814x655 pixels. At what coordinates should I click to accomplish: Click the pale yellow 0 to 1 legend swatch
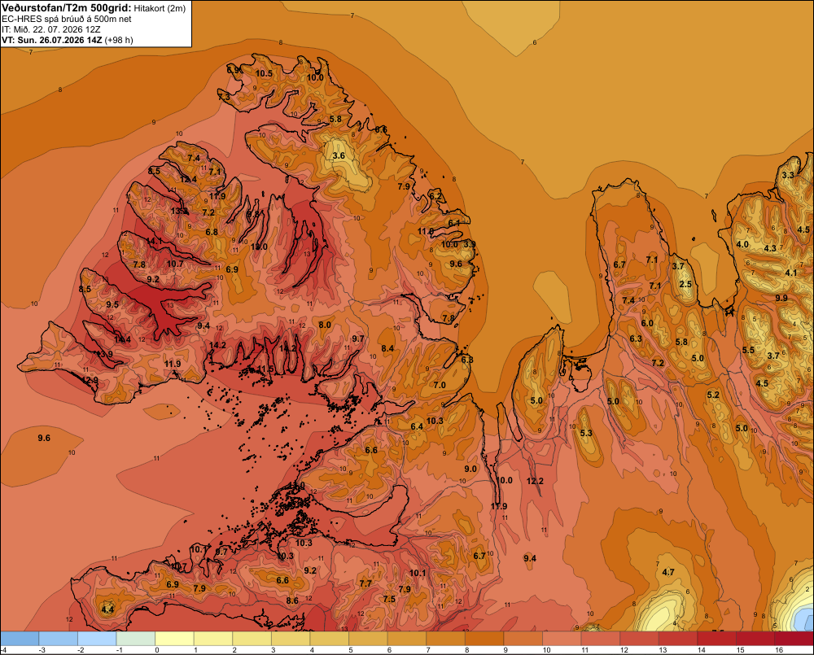click(x=174, y=639)
